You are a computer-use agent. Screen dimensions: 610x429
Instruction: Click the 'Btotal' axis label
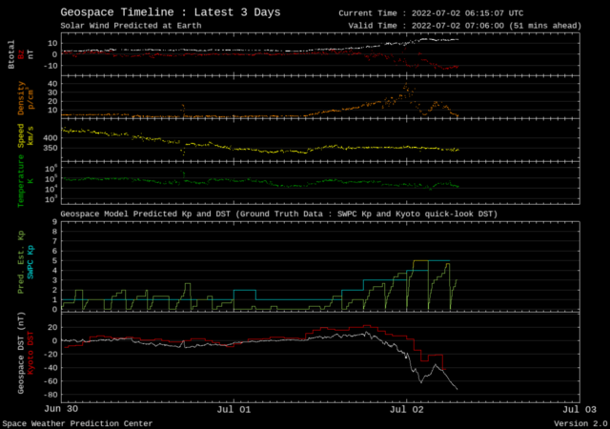coord(10,54)
